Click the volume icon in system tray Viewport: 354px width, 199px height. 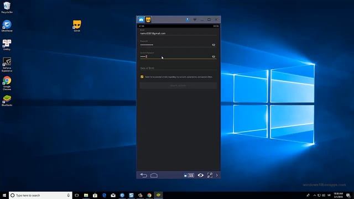(324, 195)
